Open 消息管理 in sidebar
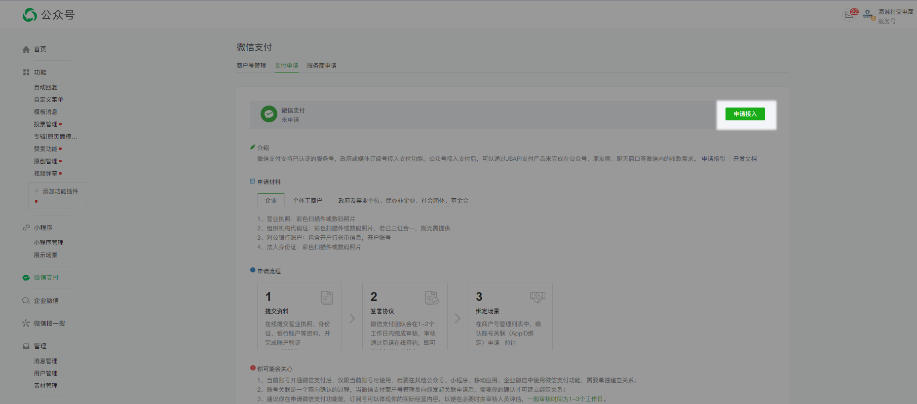The width and height of the screenshot is (917, 404). [45, 361]
